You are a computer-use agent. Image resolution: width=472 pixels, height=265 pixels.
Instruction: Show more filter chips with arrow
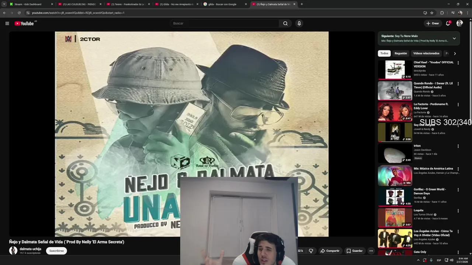pyautogui.click(x=455, y=53)
